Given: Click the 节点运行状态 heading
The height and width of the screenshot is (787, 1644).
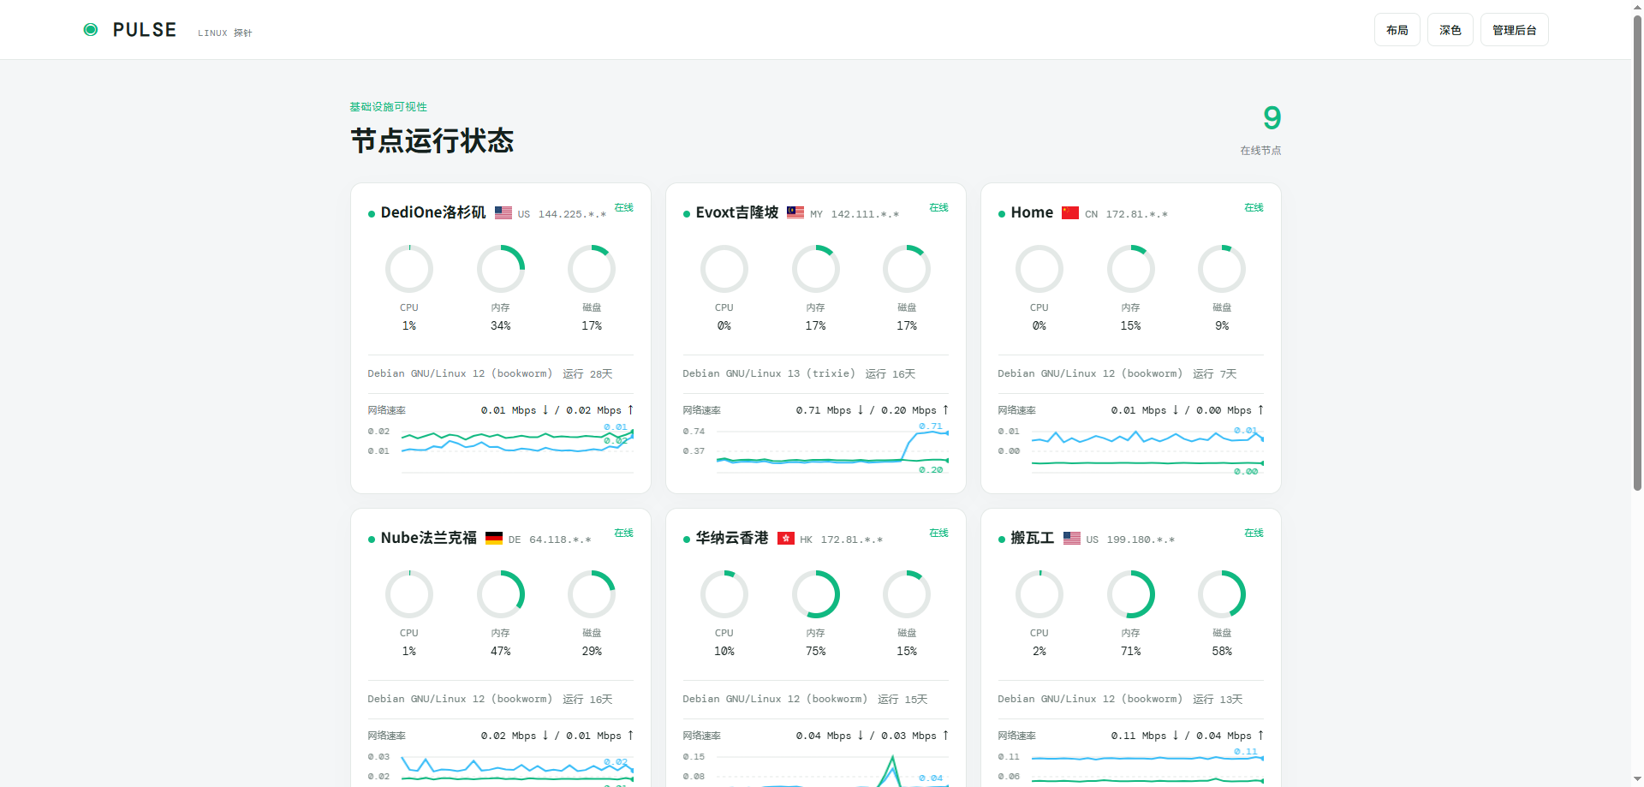Looking at the screenshot, I should (432, 140).
